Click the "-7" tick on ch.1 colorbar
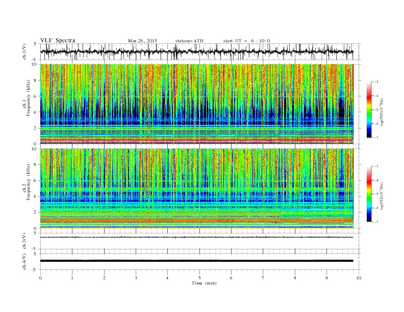The height and width of the screenshot is (312, 404). pos(376,138)
